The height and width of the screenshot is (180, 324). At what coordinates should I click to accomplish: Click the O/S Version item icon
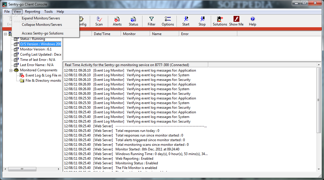[x=16, y=44]
